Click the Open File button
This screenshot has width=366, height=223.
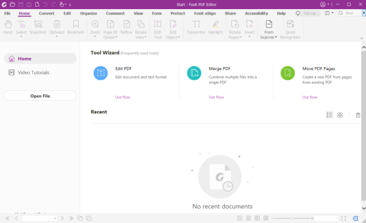40,96
